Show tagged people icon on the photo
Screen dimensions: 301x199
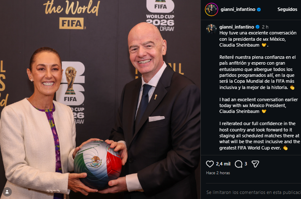pyautogui.click(x=7, y=192)
